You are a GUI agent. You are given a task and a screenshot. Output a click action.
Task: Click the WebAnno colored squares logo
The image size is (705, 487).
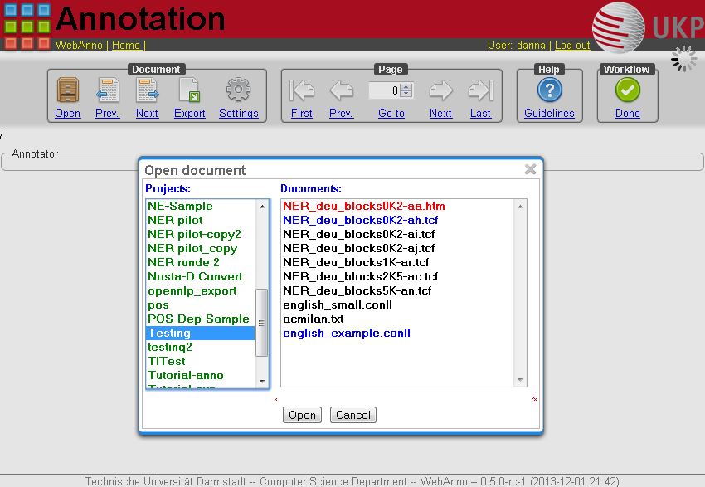27,26
